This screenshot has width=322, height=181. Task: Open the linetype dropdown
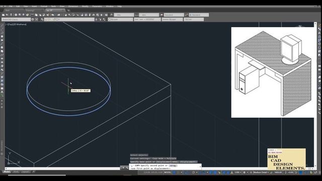click(147, 19)
